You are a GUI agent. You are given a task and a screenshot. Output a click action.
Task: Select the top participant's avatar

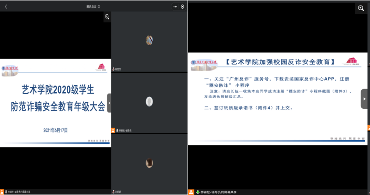pos(149,40)
